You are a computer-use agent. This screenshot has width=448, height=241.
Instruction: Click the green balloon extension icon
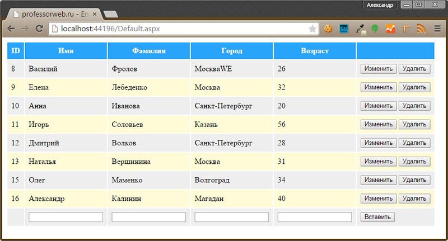coord(375,29)
